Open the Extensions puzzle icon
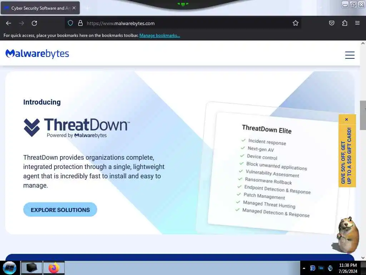 click(345, 23)
